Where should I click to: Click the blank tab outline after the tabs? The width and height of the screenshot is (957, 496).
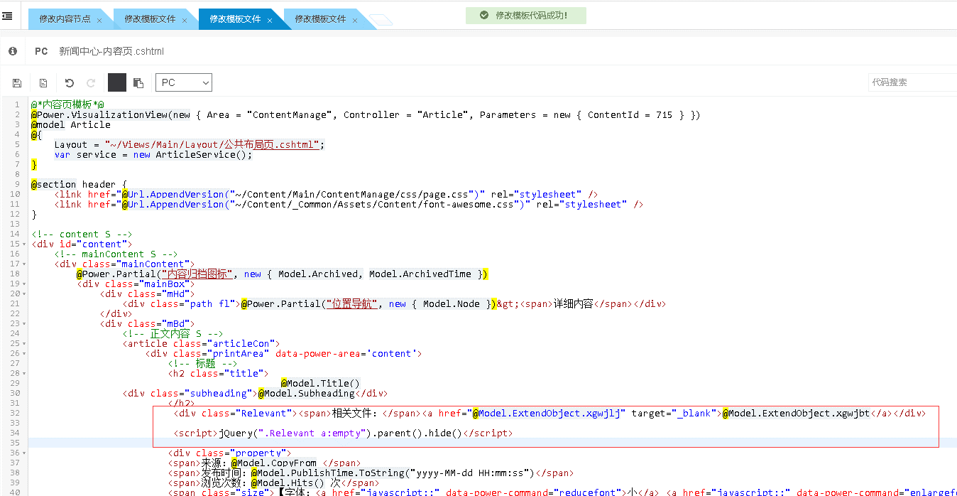coord(381,20)
